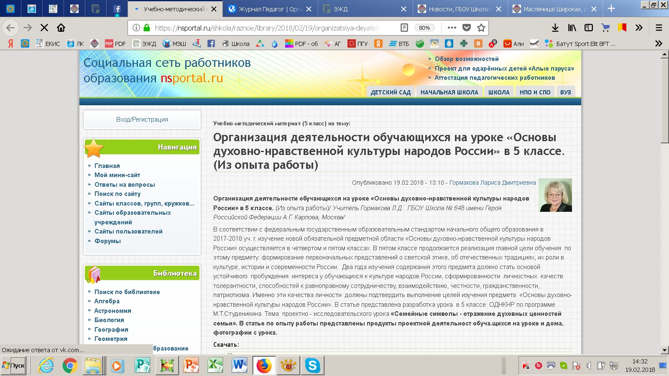Go to the browser home page
Viewport: 669px width, 376px height.
pyautogui.click(x=61, y=28)
